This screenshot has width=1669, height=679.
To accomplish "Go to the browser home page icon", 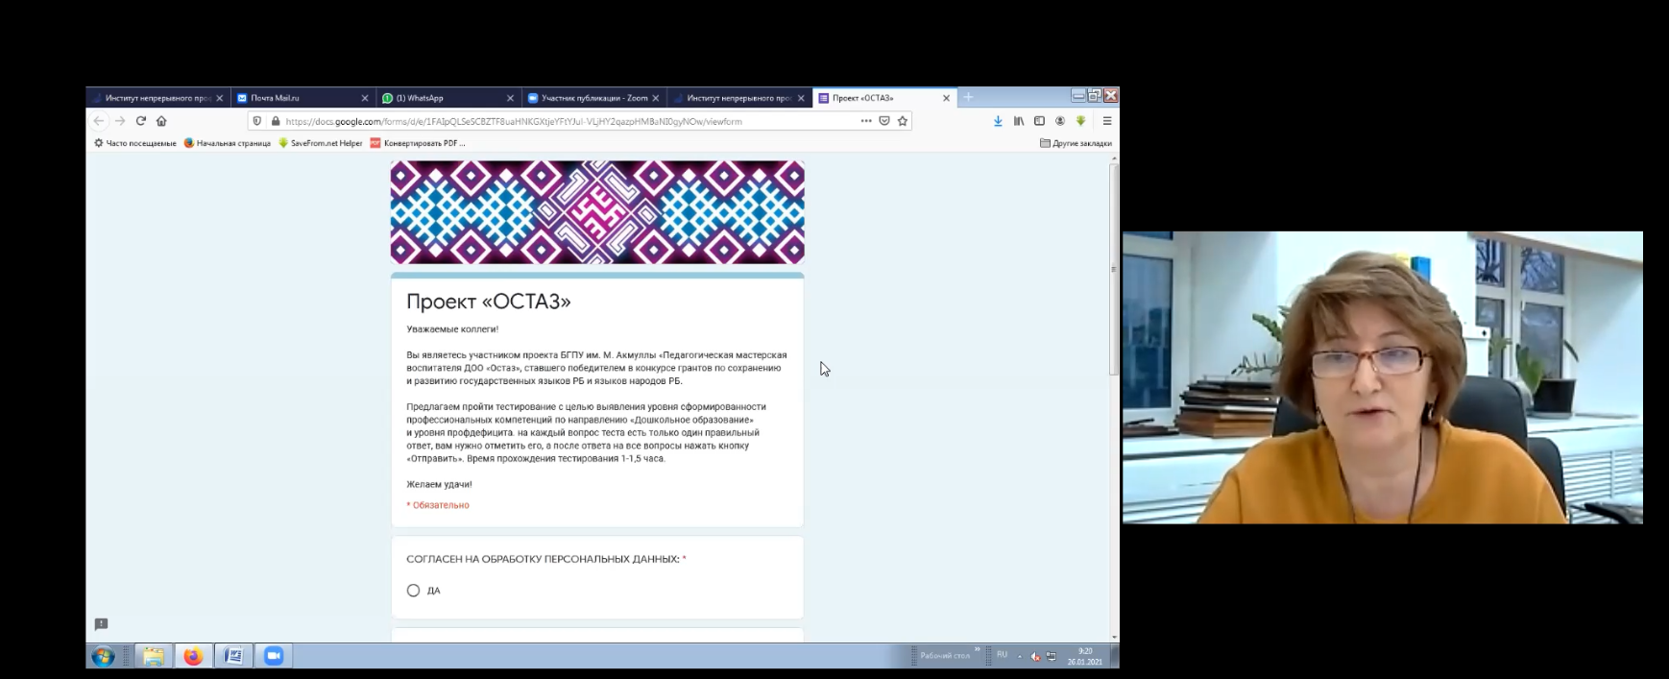I will pyautogui.click(x=161, y=121).
